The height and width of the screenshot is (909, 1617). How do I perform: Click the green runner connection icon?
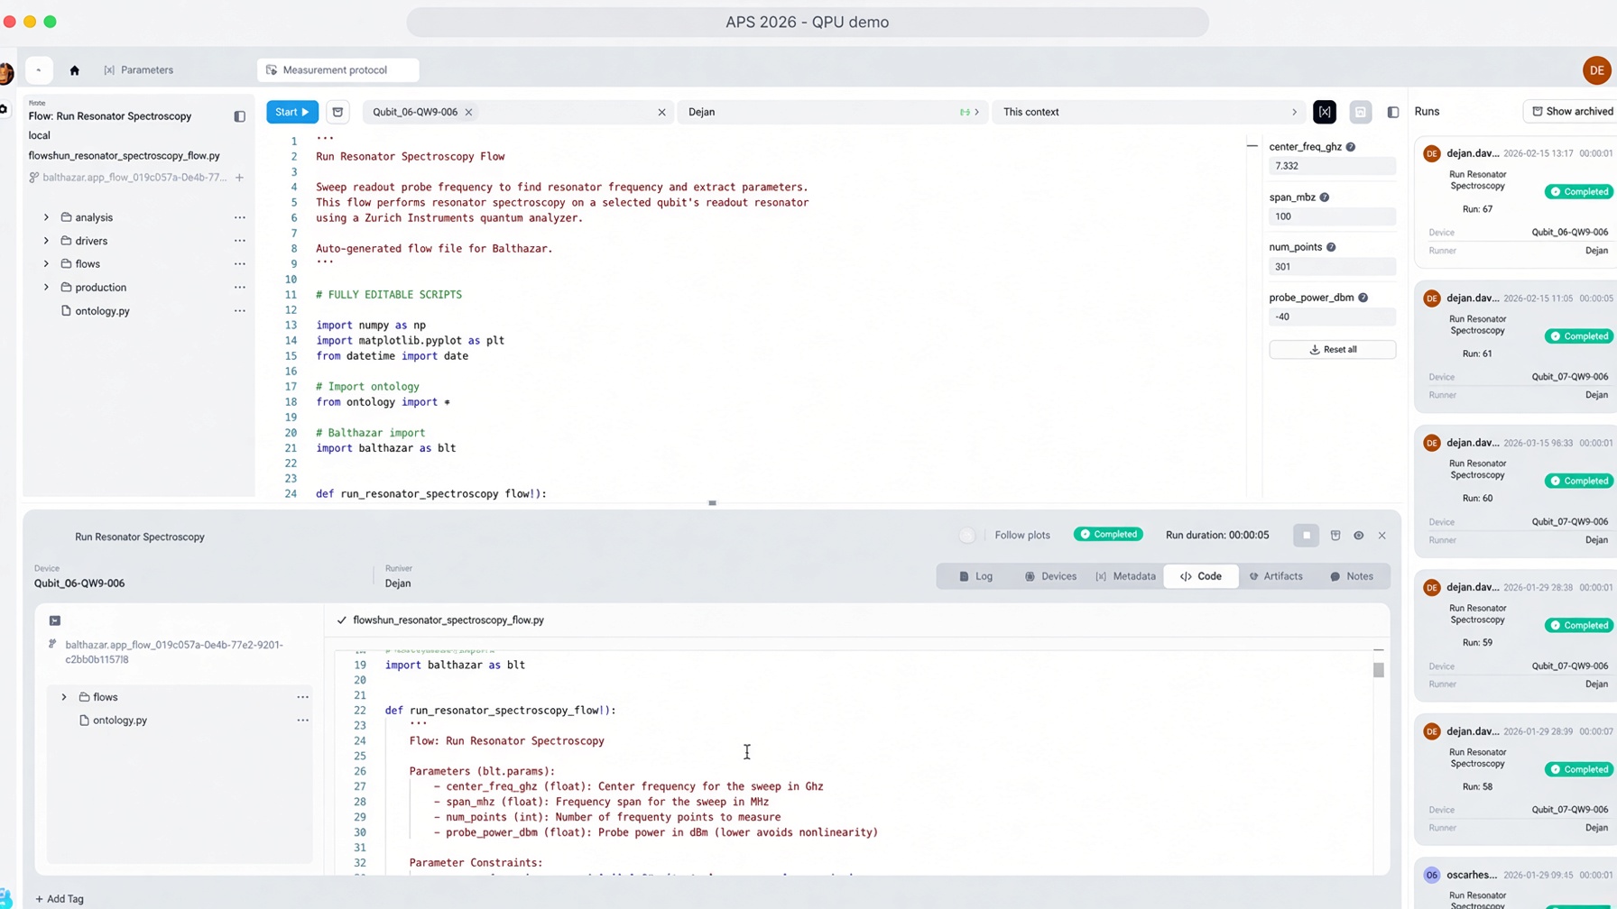[x=965, y=112]
